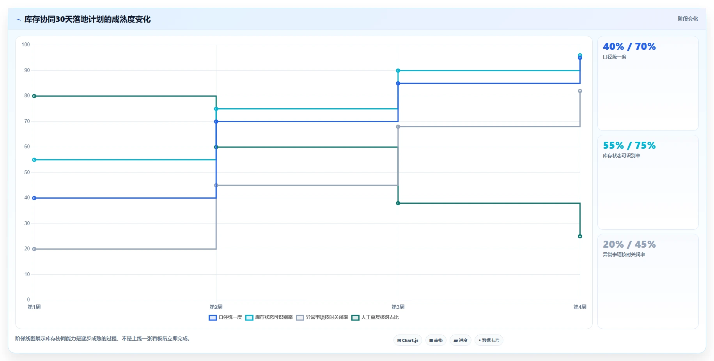
Task: Click the green data point at 80 in 第1周
Action: 34,96
